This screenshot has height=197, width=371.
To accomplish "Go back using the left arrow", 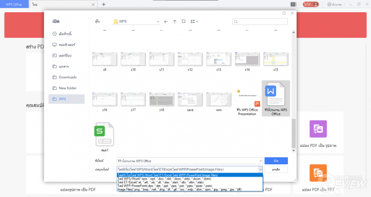I will (166, 21).
